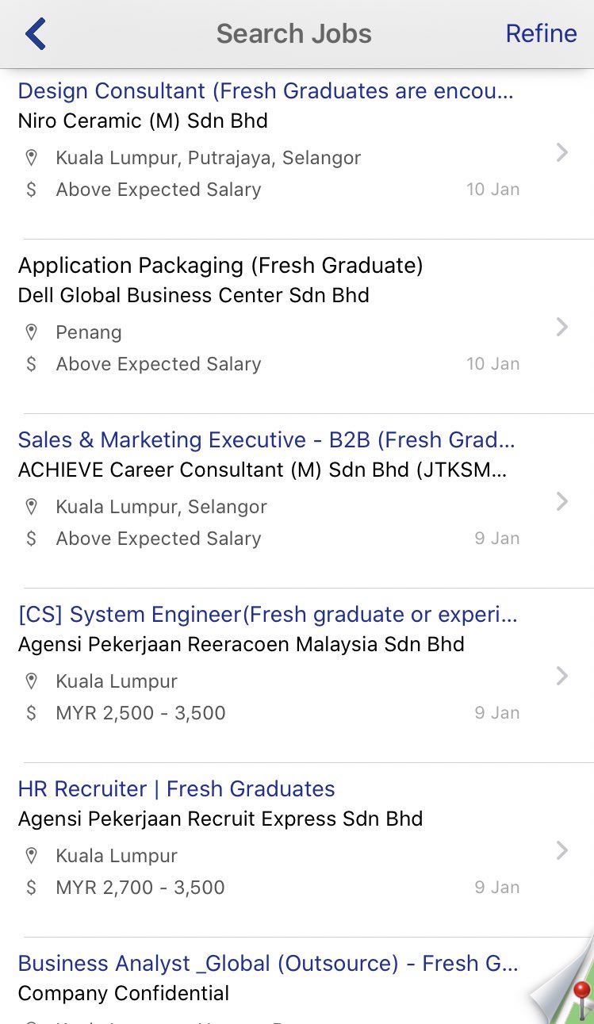Tap the location pin beside Kuala Lumpur, Putrajaya, Selangor
This screenshot has height=1024, width=594.
pos(32,158)
